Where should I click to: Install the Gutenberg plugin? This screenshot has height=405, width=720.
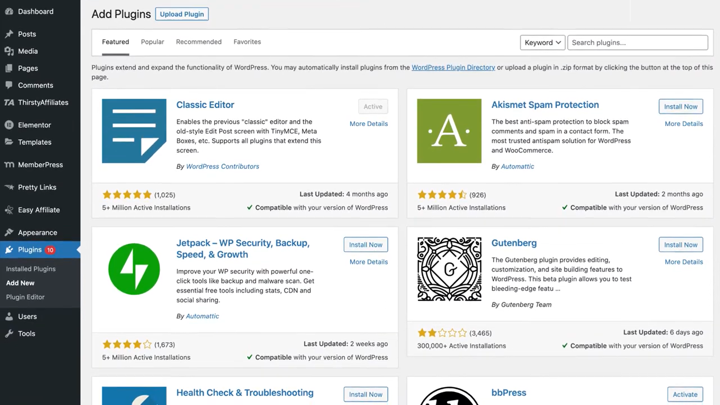pyautogui.click(x=681, y=244)
